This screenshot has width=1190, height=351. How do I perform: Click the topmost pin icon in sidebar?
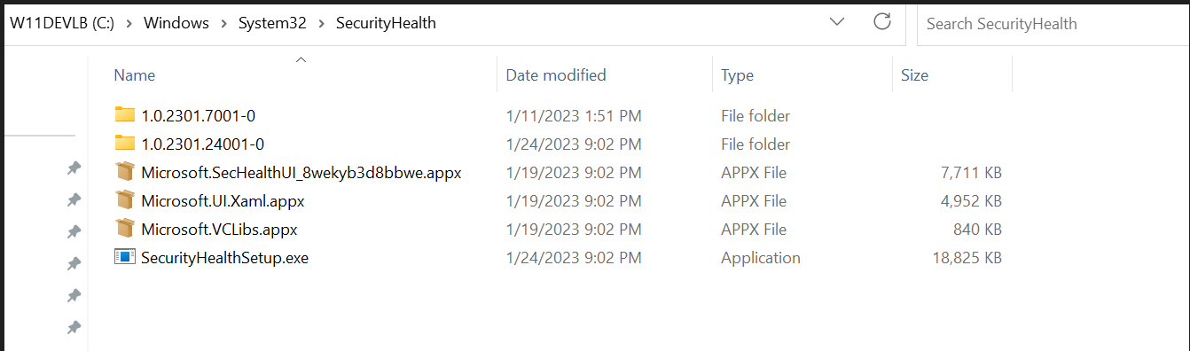click(x=74, y=168)
